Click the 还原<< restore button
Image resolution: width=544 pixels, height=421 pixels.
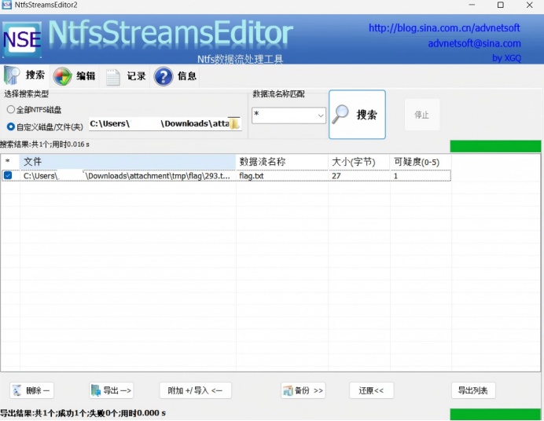tap(371, 391)
